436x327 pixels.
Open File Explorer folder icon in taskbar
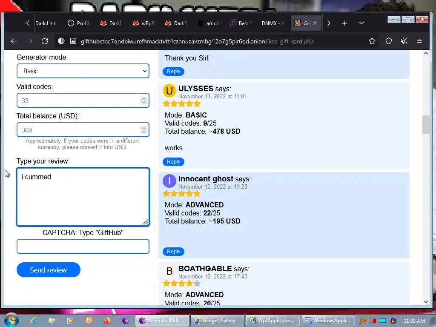pos(52,321)
